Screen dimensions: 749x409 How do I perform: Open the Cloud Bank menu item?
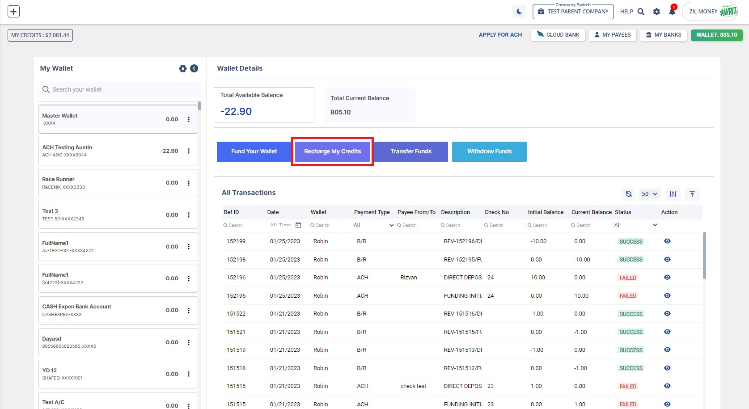click(x=558, y=35)
